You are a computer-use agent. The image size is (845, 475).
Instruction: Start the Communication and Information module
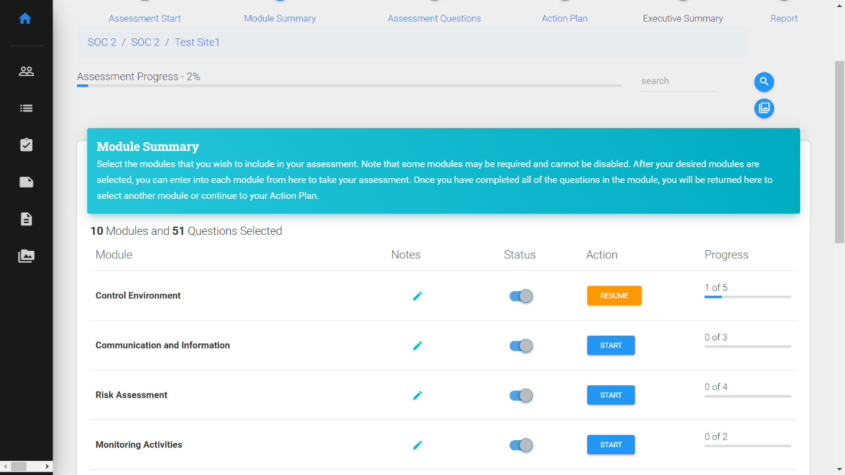pos(611,345)
